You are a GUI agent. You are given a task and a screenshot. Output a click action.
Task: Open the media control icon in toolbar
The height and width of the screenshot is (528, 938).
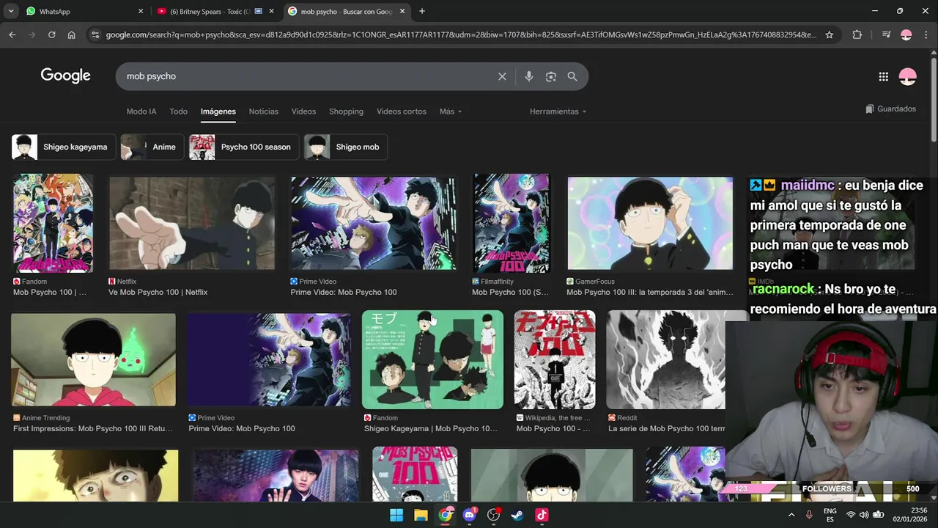886,34
